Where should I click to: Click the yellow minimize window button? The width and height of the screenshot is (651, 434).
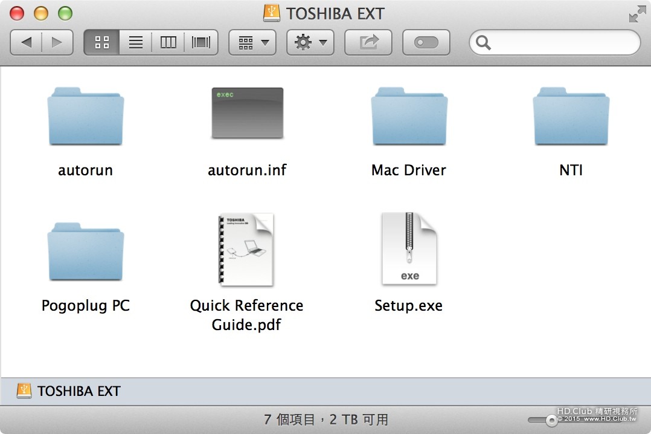[41, 13]
